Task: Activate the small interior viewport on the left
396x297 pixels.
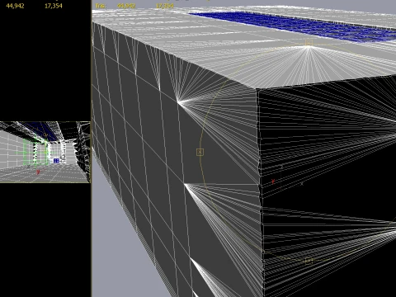Action: [x=45, y=152]
